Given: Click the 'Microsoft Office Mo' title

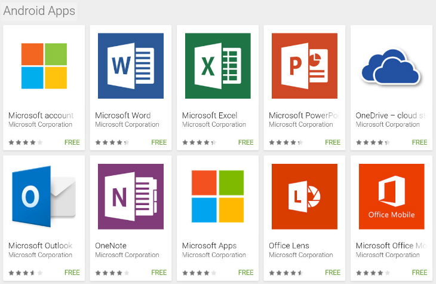Looking at the screenshot, I should coord(391,246).
